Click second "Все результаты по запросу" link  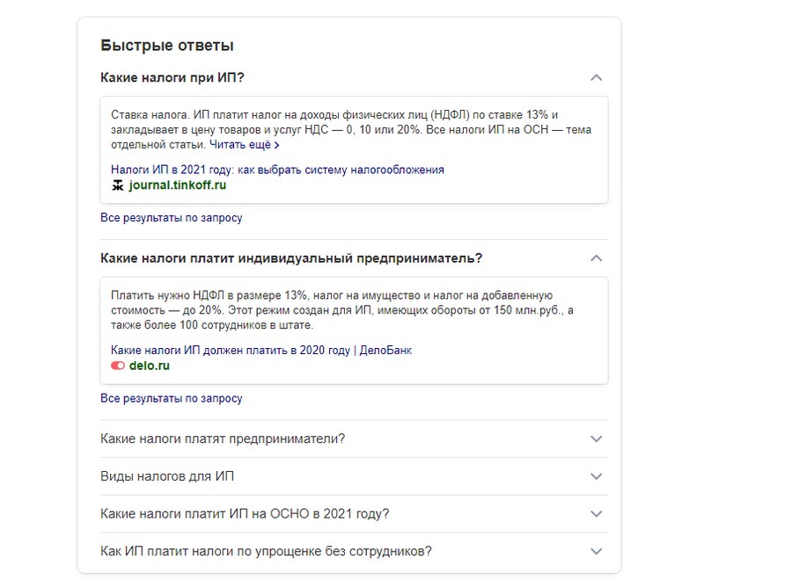click(x=171, y=398)
